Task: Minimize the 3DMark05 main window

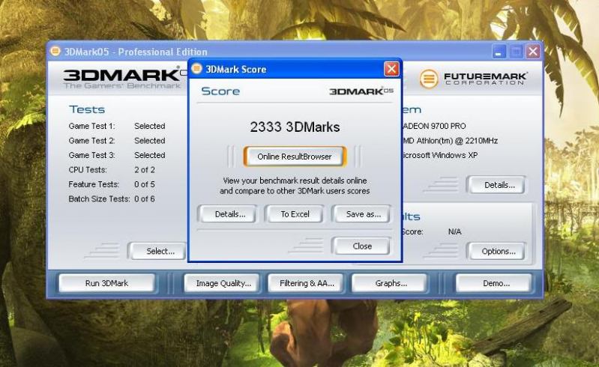Action: (x=499, y=51)
